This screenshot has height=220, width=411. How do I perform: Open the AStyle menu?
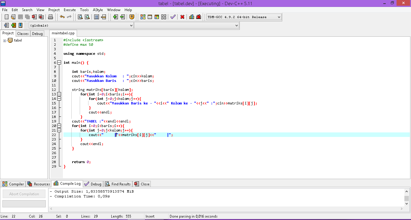tap(98, 10)
